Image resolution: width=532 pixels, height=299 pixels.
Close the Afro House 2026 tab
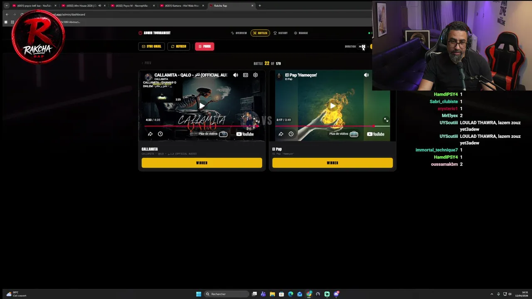104,6
